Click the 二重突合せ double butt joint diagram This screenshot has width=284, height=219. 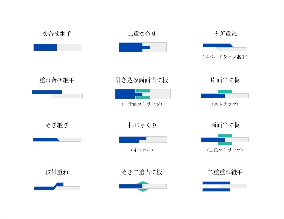point(143,47)
